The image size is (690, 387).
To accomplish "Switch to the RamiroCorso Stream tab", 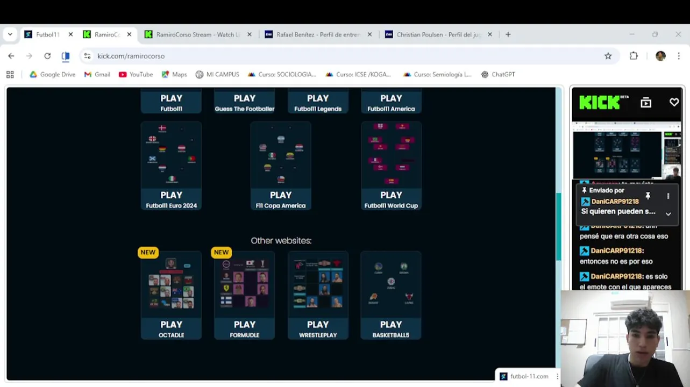I will click(x=197, y=34).
